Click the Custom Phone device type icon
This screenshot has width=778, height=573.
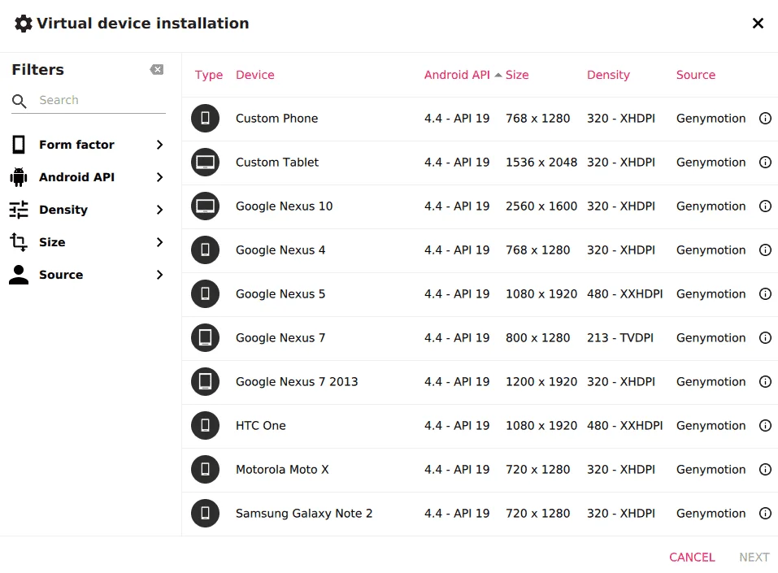205,118
